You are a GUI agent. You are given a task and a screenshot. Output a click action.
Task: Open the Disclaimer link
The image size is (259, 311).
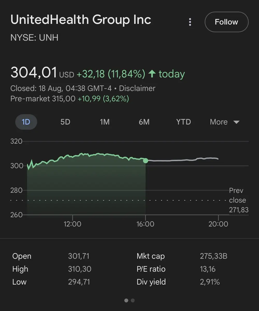(137, 88)
